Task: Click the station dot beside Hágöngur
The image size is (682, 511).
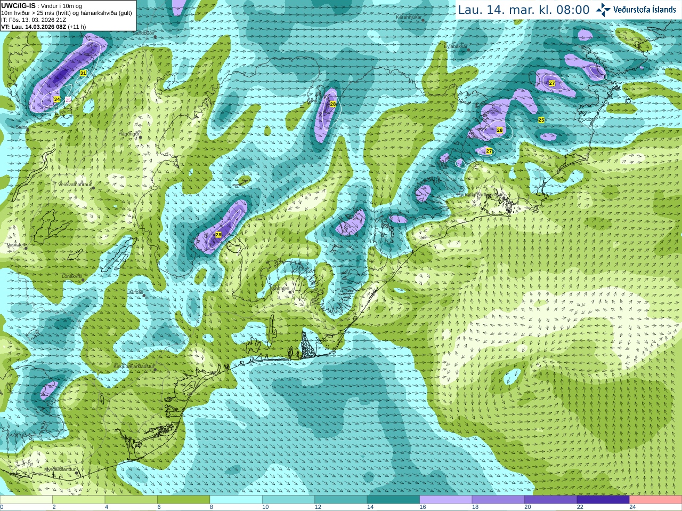Action: coord(141,138)
